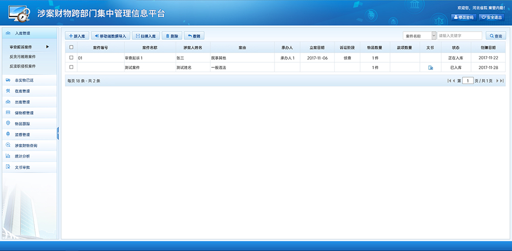This screenshot has width=512, height=251.
Task: Tick the select-all checkbox in table header
Action: pyautogui.click(x=71, y=47)
